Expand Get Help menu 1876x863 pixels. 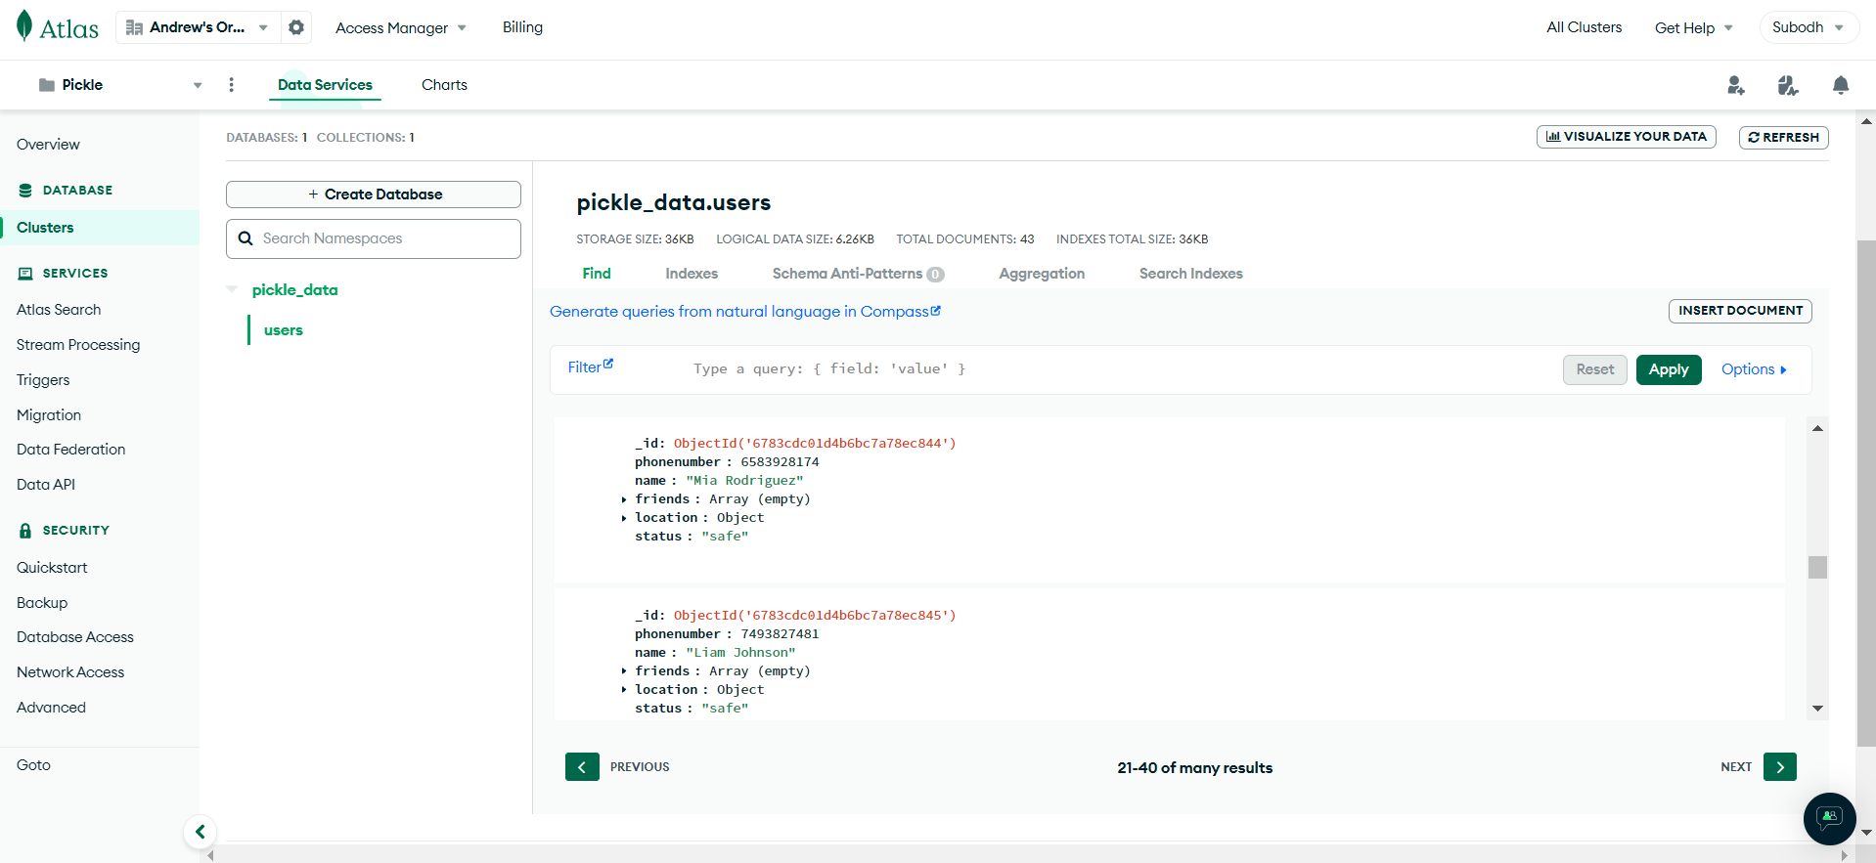pyautogui.click(x=1693, y=27)
